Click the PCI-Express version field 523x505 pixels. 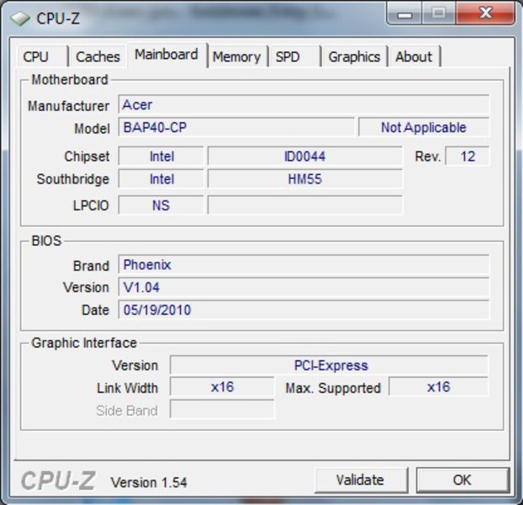pyautogui.click(x=329, y=365)
